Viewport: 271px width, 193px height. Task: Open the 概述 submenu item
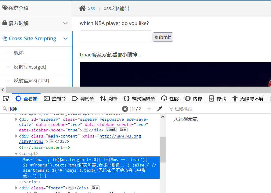(19, 53)
